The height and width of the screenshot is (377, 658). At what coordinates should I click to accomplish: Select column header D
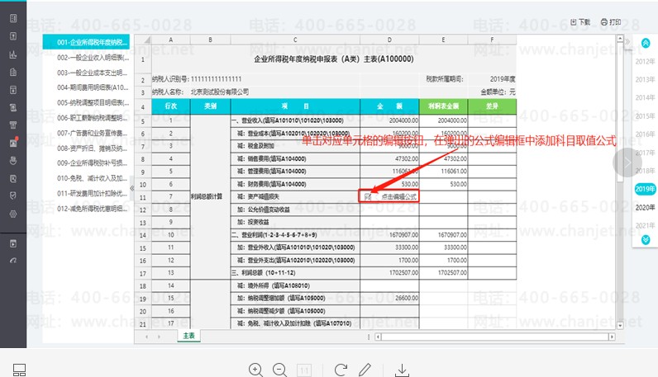[389, 40]
